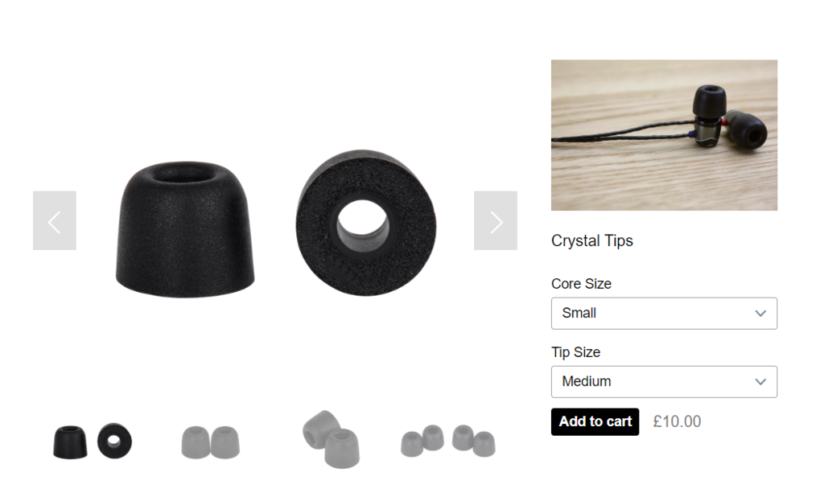This screenshot has width=824, height=497.
Task: View thumbnail of two stacked gray tips
Action: pos(332,439)
